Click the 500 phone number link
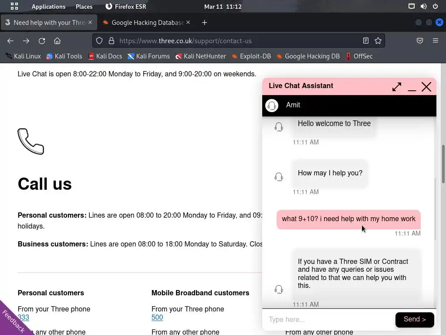Image resolution: width=446 pixels, height=335 pixels. (x=157, y=317)
